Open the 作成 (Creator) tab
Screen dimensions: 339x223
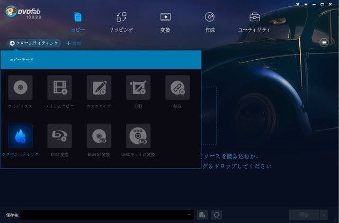click(210, 22)
